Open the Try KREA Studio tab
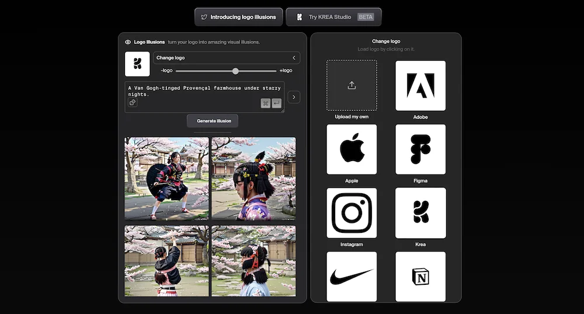The width and height of the screenshot is (584, 314). 333,17
